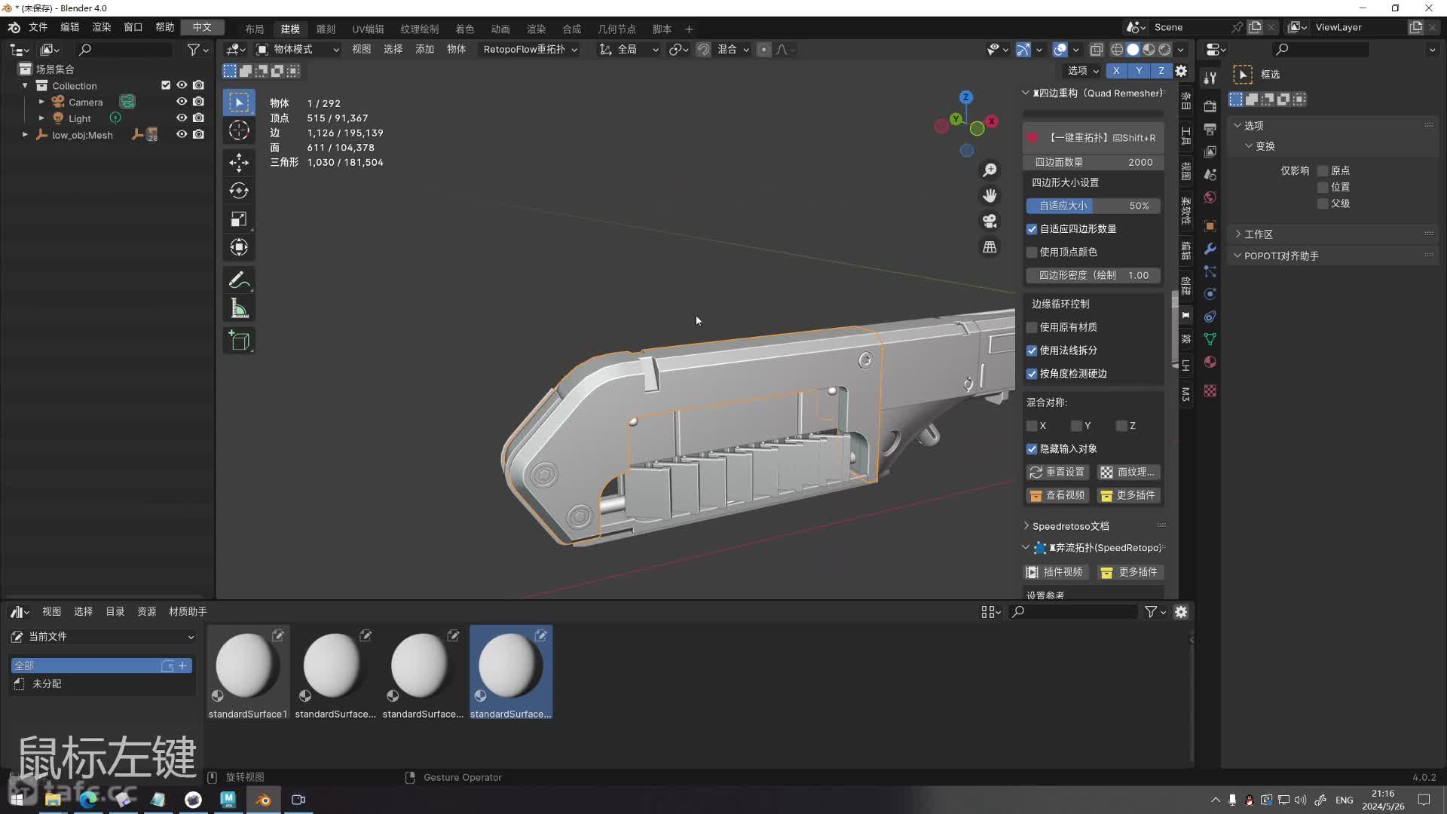The width and height of the screenshot is (1447, 814).
Task: Adjust 四边形密度 1.00 slider
Action: [1093, 276]
